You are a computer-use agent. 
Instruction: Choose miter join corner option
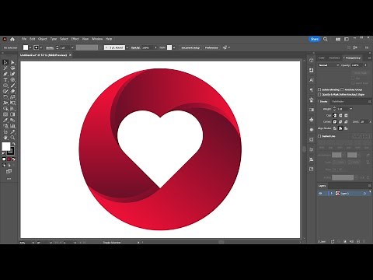[335, 122]
